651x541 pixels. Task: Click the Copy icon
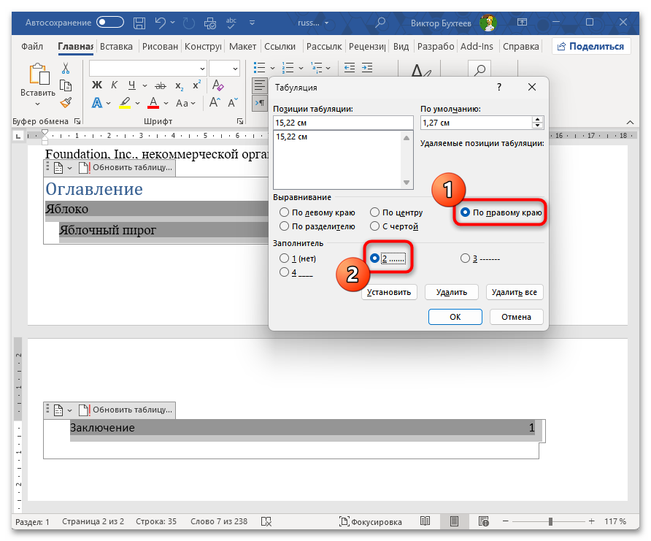66,85
